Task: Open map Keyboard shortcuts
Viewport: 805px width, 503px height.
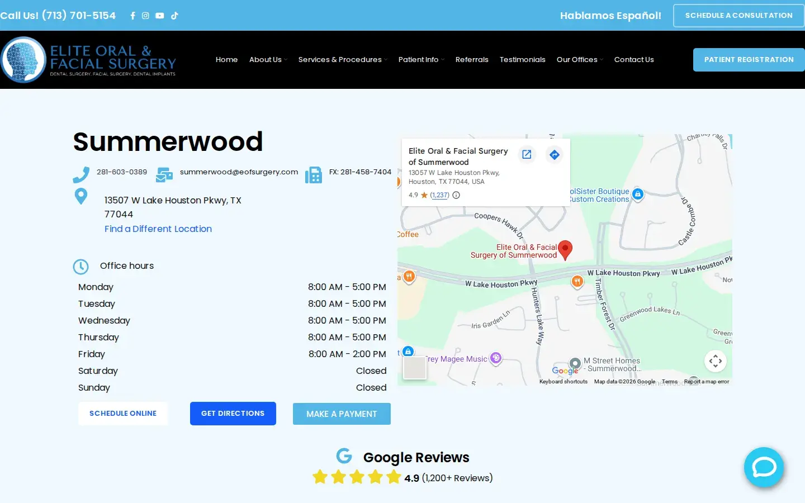Action: coord(563,382)
